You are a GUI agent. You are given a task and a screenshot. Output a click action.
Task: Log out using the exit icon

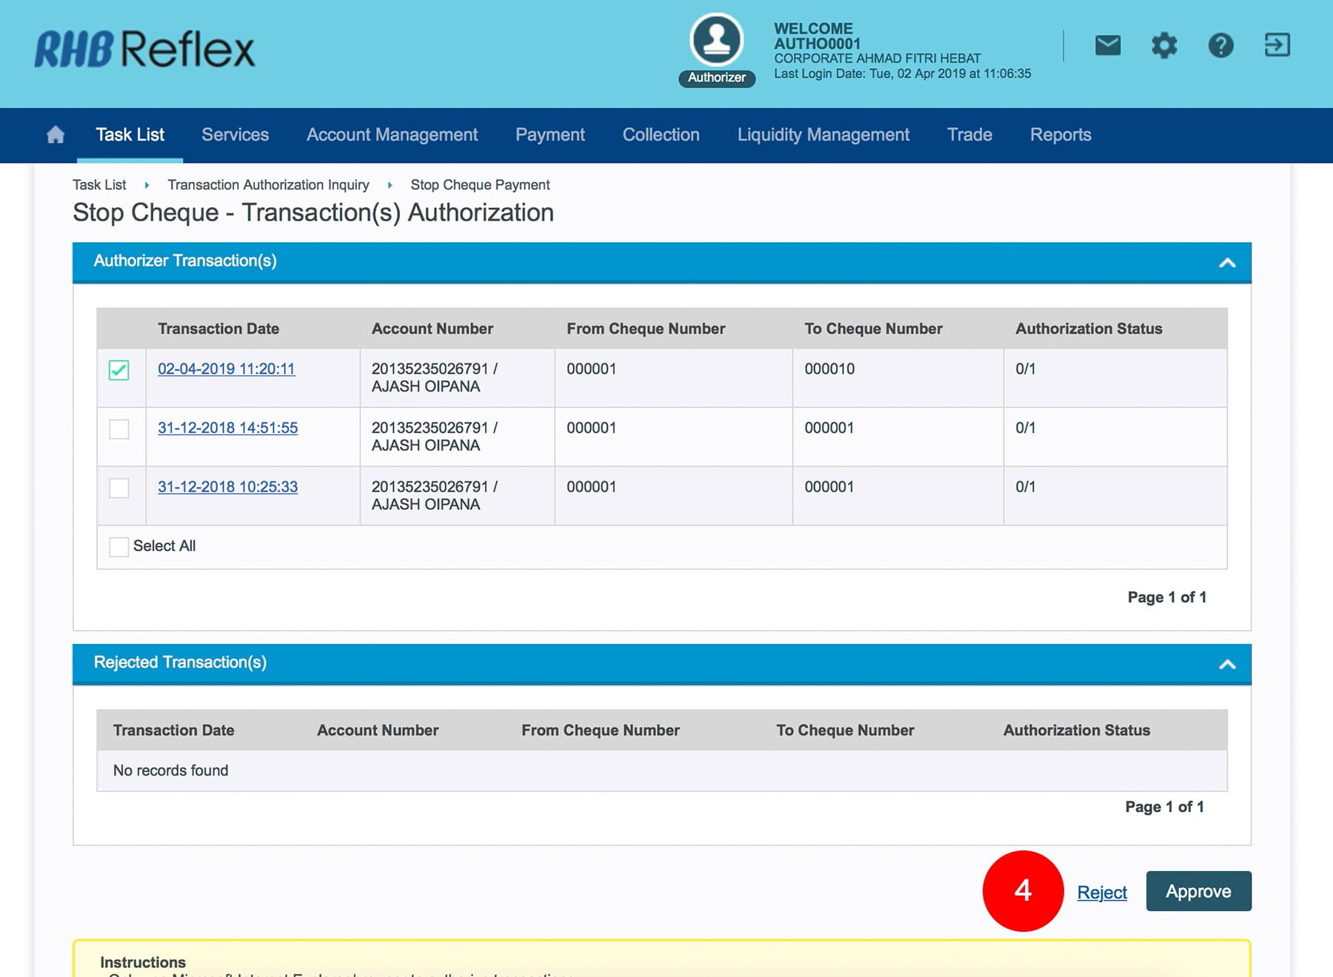(x=1277, y=46)
